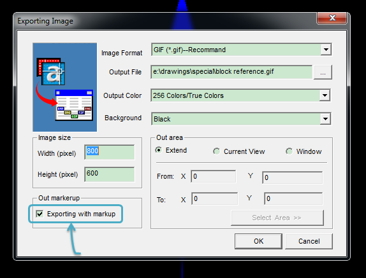Click the OK button

click(258, 241)
